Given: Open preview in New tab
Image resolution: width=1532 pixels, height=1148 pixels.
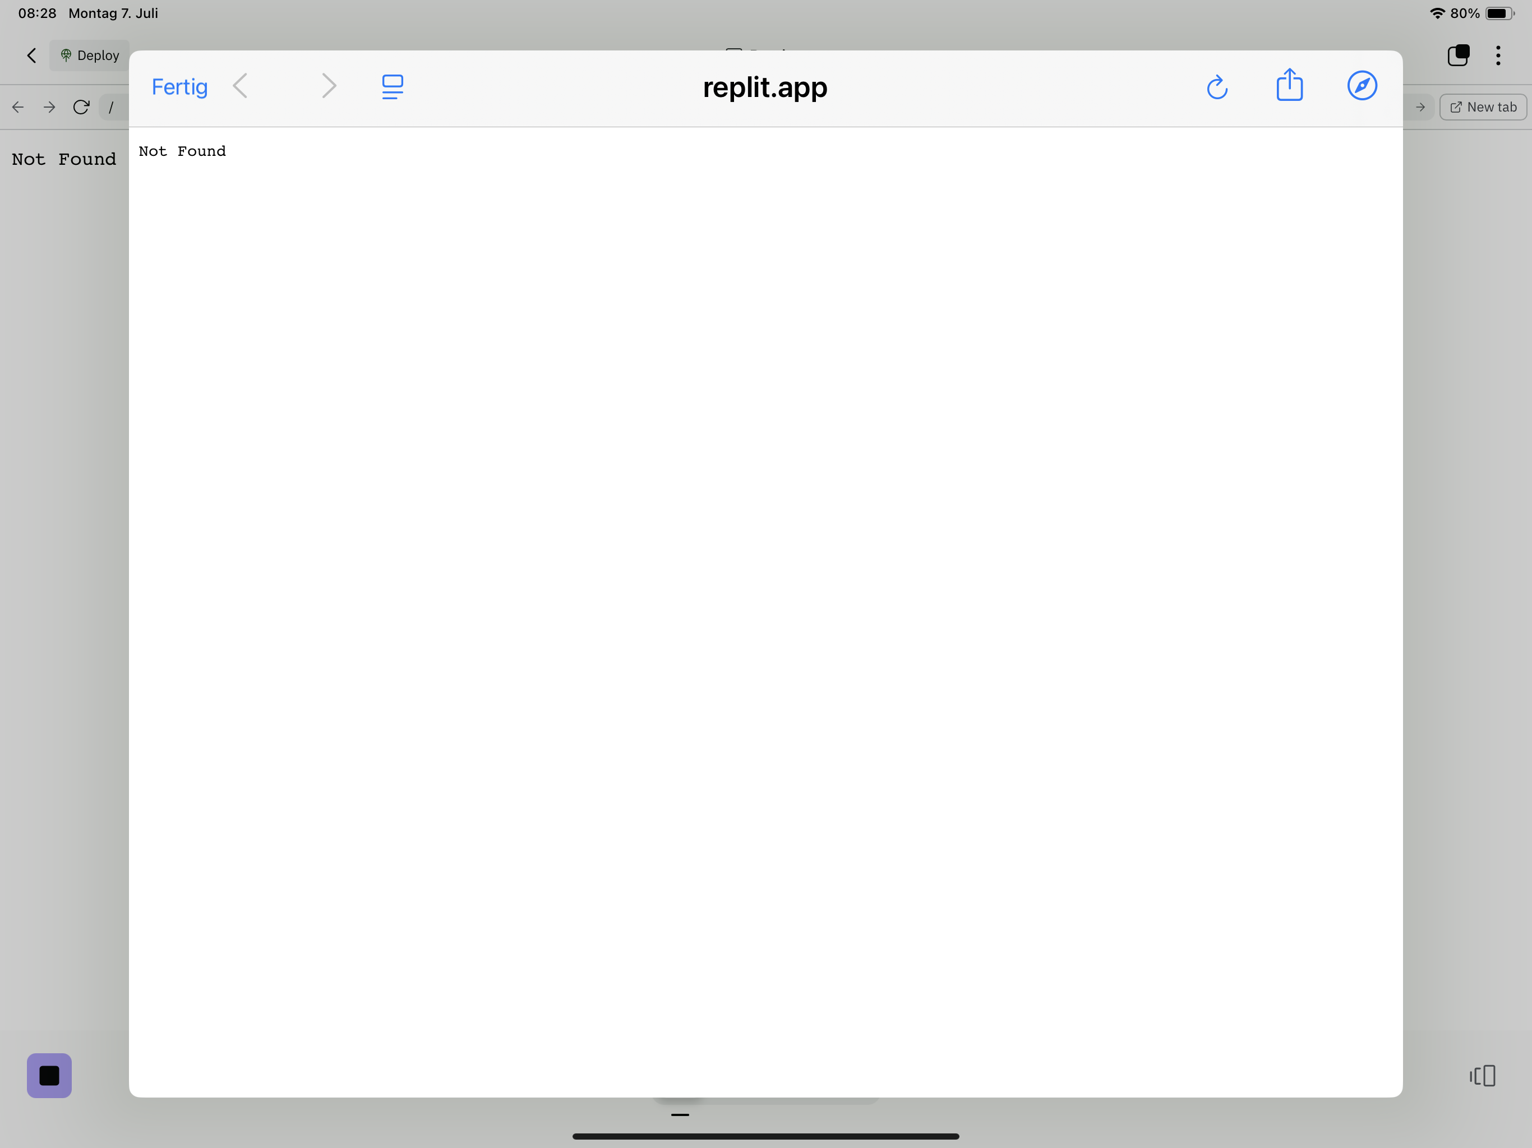Looking at the screenshot, I should point(1482,107).
